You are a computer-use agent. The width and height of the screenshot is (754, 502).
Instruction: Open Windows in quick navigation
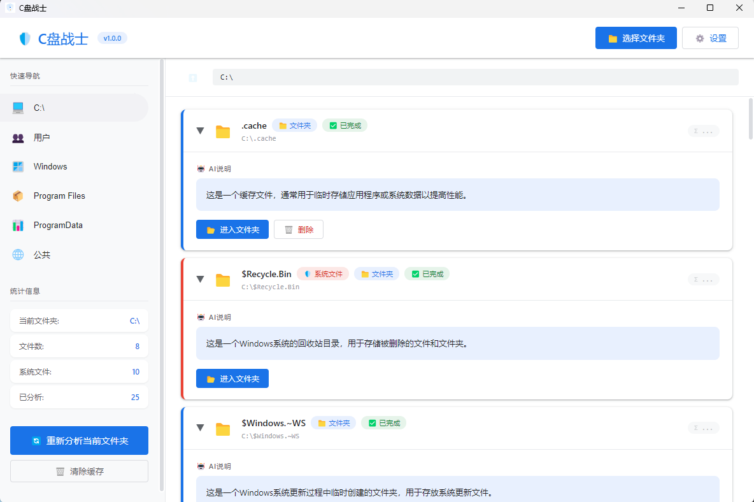tap(74, 167)
